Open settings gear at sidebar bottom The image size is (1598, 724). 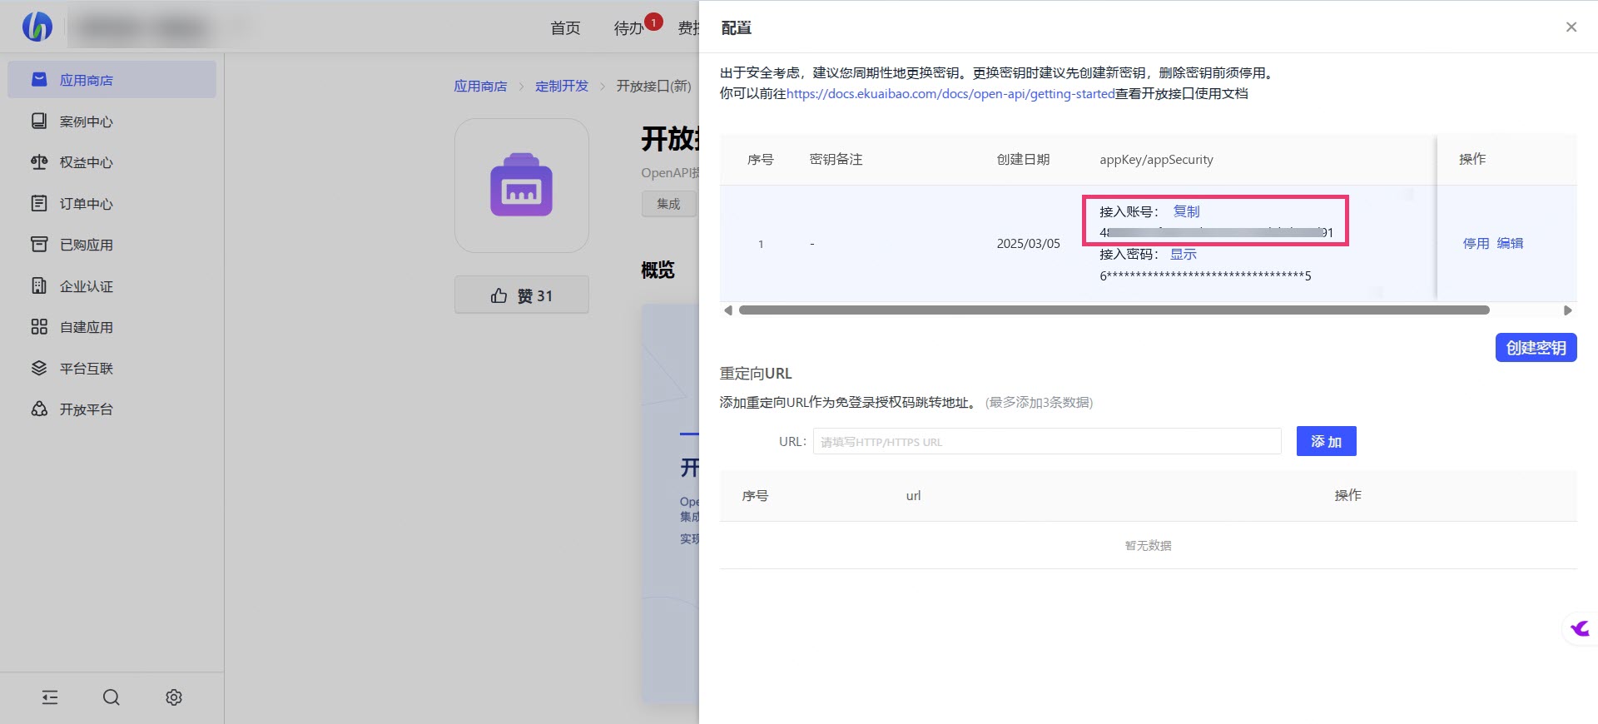[173, 697]
